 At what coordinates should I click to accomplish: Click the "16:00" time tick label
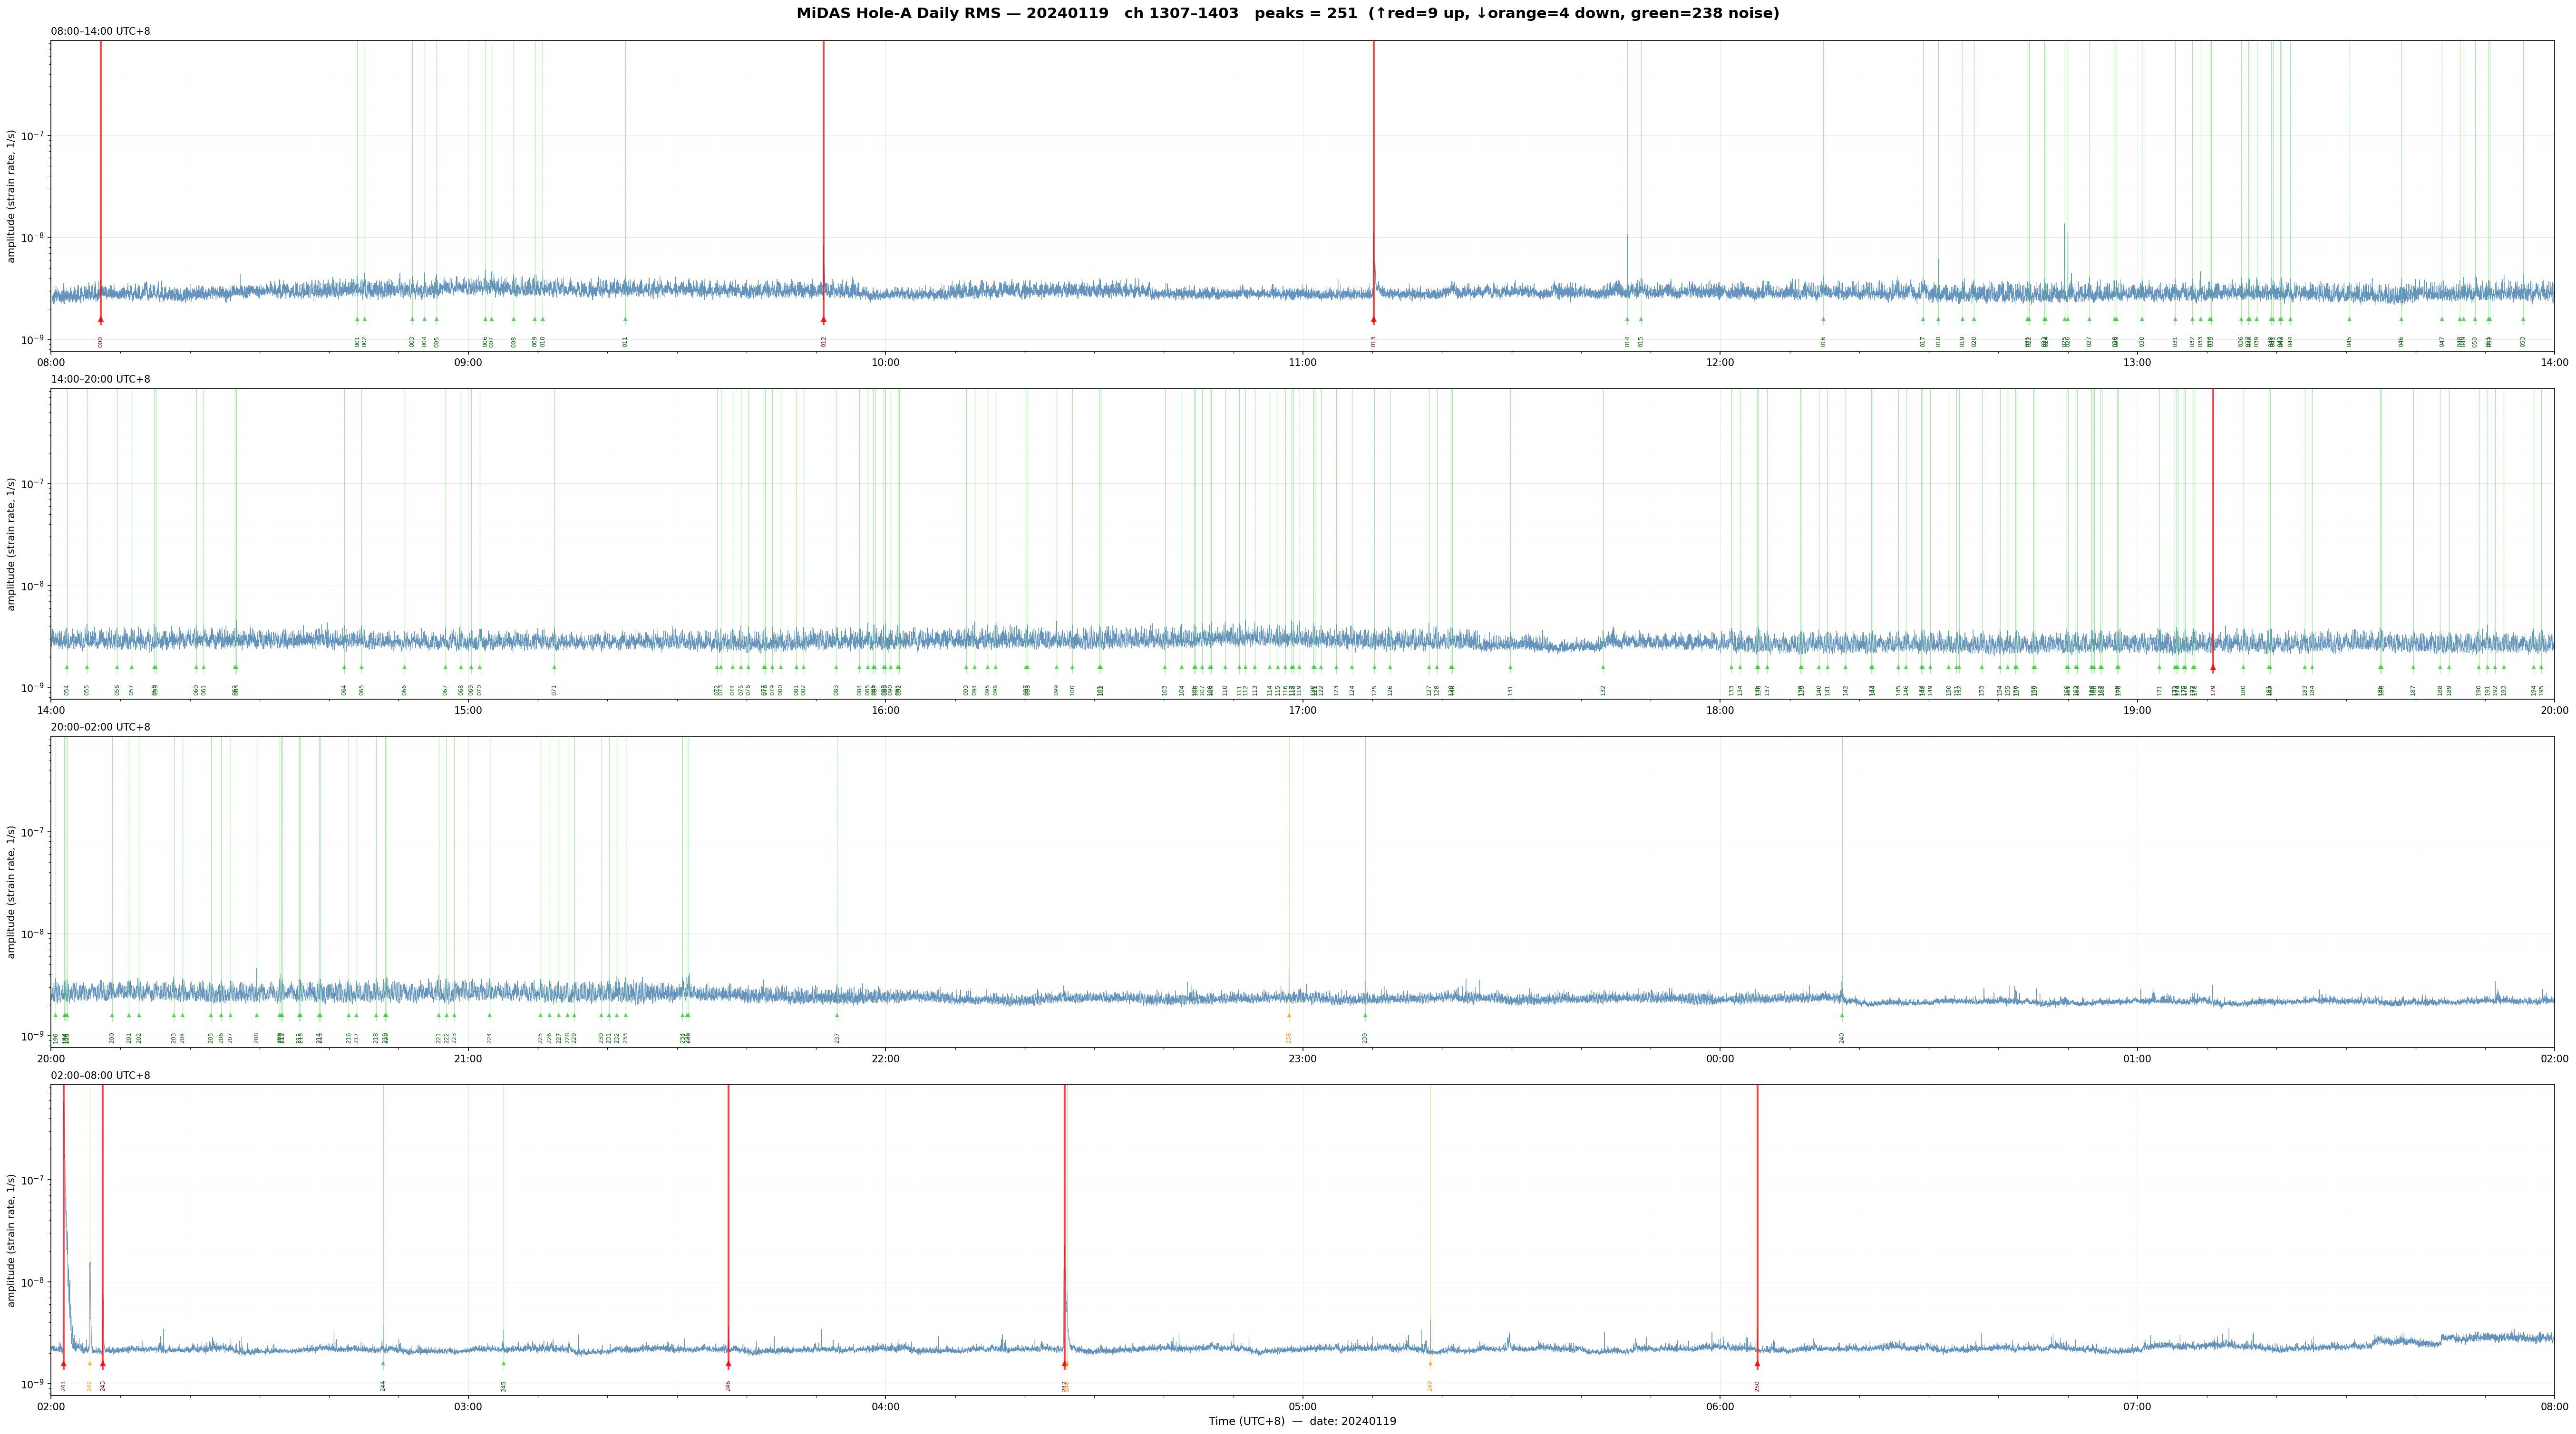[x=885, y=711]
